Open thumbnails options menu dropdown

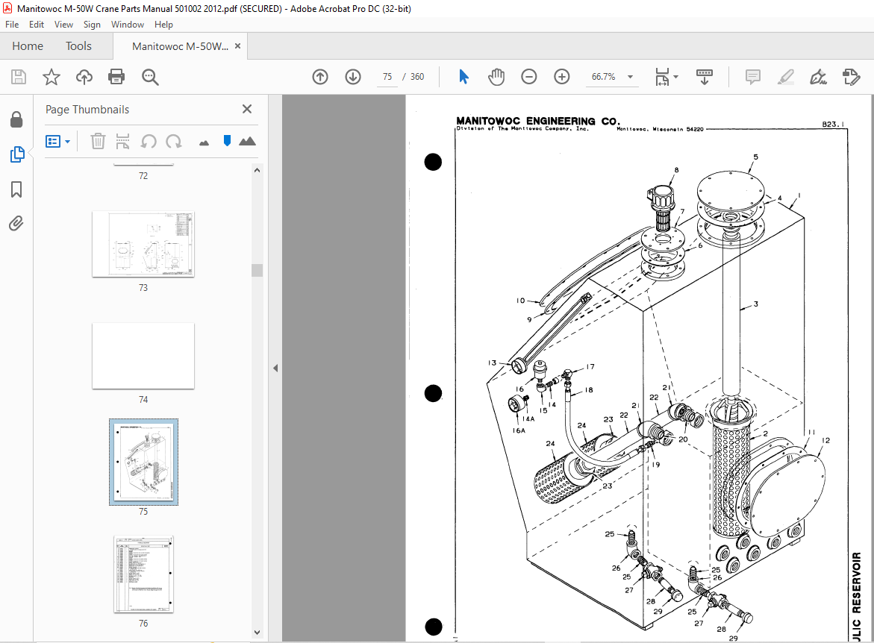click(x=57, y=142)
